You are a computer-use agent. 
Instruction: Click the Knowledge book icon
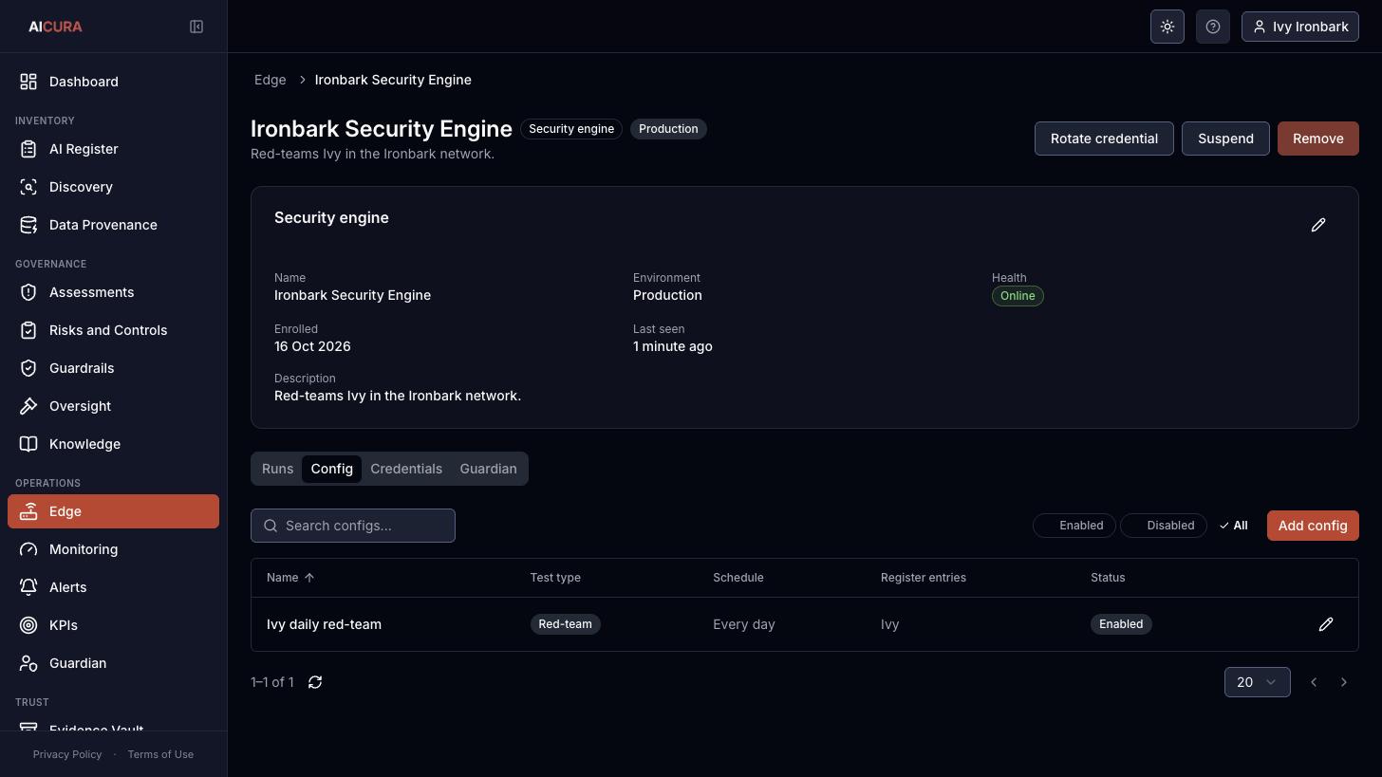click(x=28, y=444)
